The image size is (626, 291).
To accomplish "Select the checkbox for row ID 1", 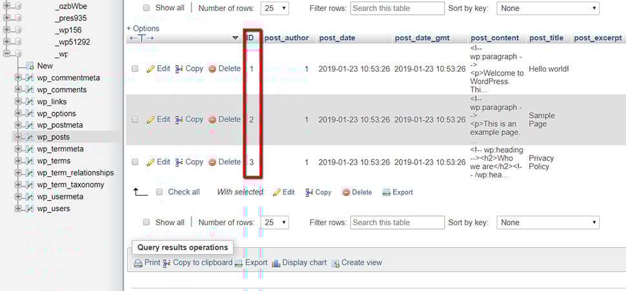I will (135, 69).
